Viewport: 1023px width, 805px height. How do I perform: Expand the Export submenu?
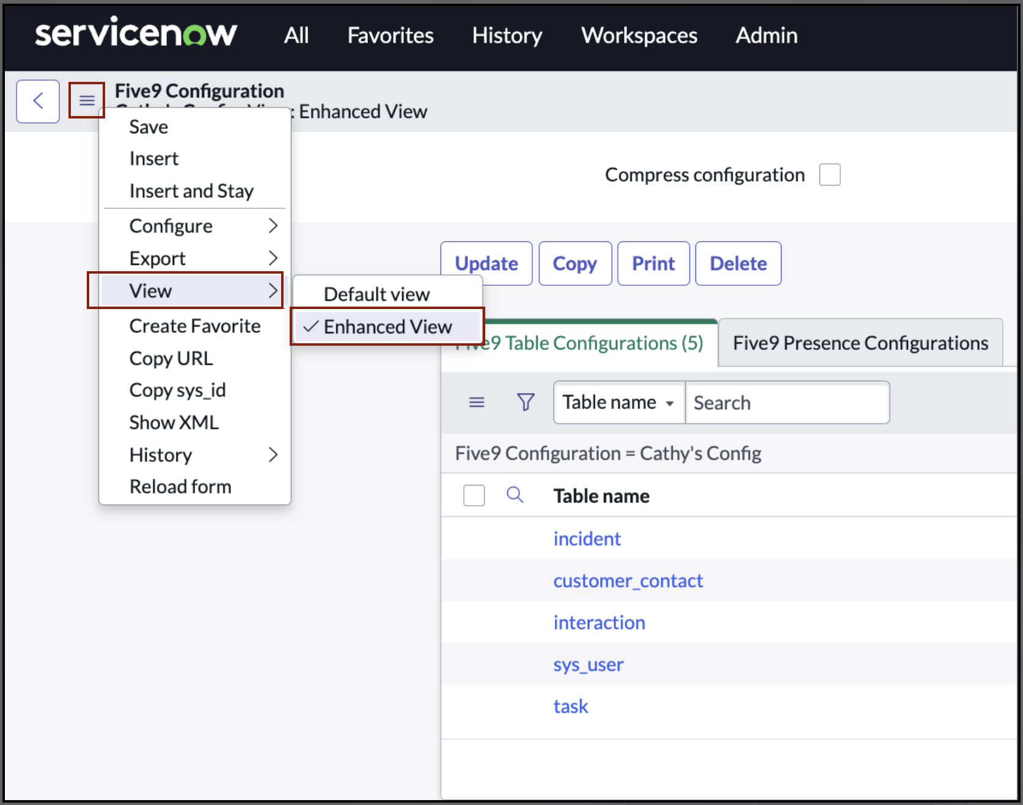coord(194,258)
